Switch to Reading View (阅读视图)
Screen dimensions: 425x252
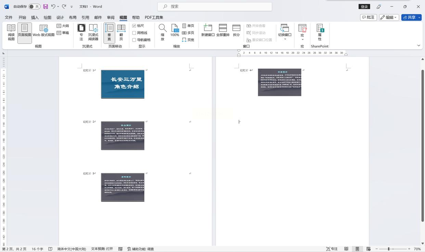(11, 33)
